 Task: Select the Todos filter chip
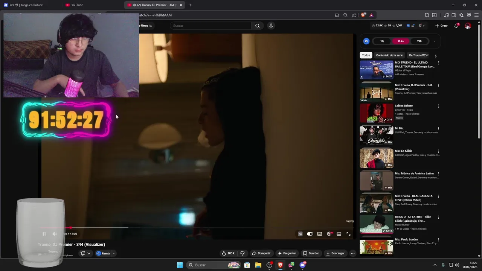click(366, 55)
